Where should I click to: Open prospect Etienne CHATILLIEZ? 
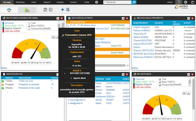tap(144, 50)
